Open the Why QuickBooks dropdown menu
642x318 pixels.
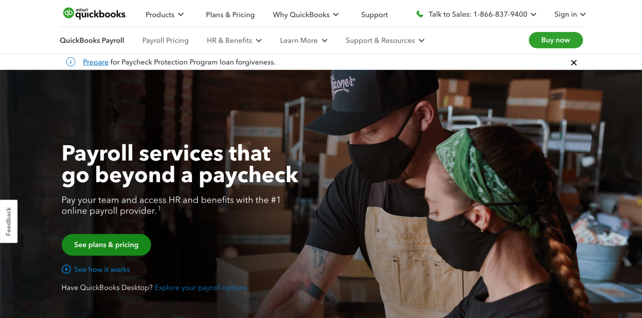[x=306, y=15]
